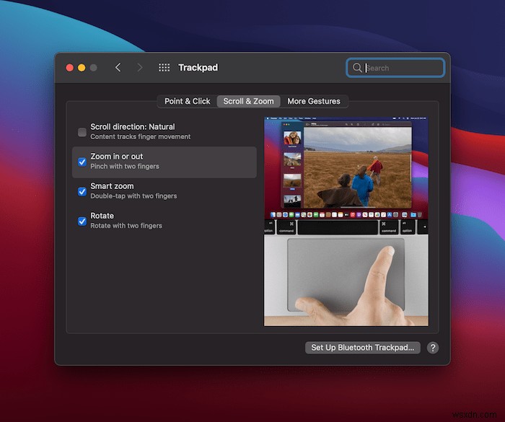
Task: Focus the Search field
Action: click(x=395, y=68)
